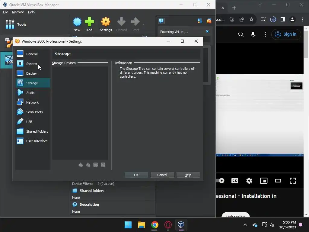
Task: Click Chrome share page icon
Action: pyautogui.click(x=242, y=19)
